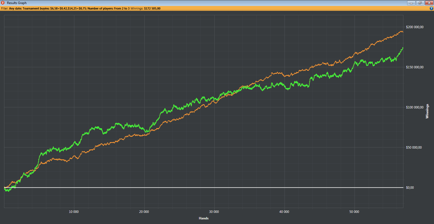The height and width of the screenshot is (224, 434).
Task: Click the 10 000 hands axis tick label
Action: 74,212
